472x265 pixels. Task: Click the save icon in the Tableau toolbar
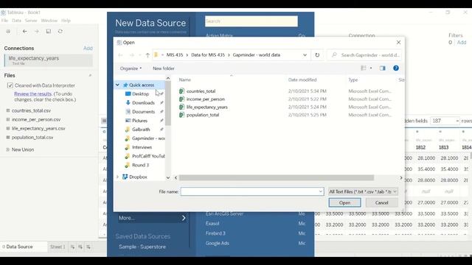click(x=48, y=31)
